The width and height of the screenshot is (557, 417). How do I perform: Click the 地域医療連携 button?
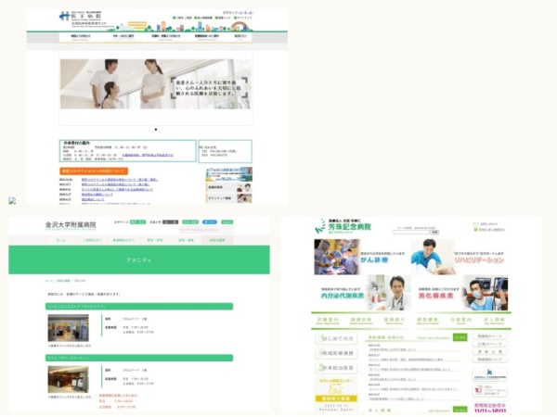[336, 353]
